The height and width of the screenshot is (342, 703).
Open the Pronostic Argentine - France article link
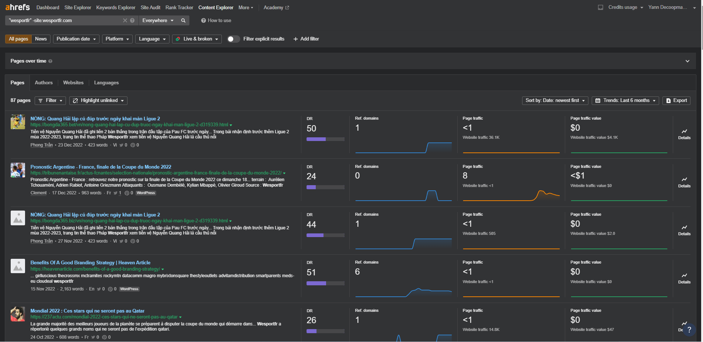[x=101, y=167]
